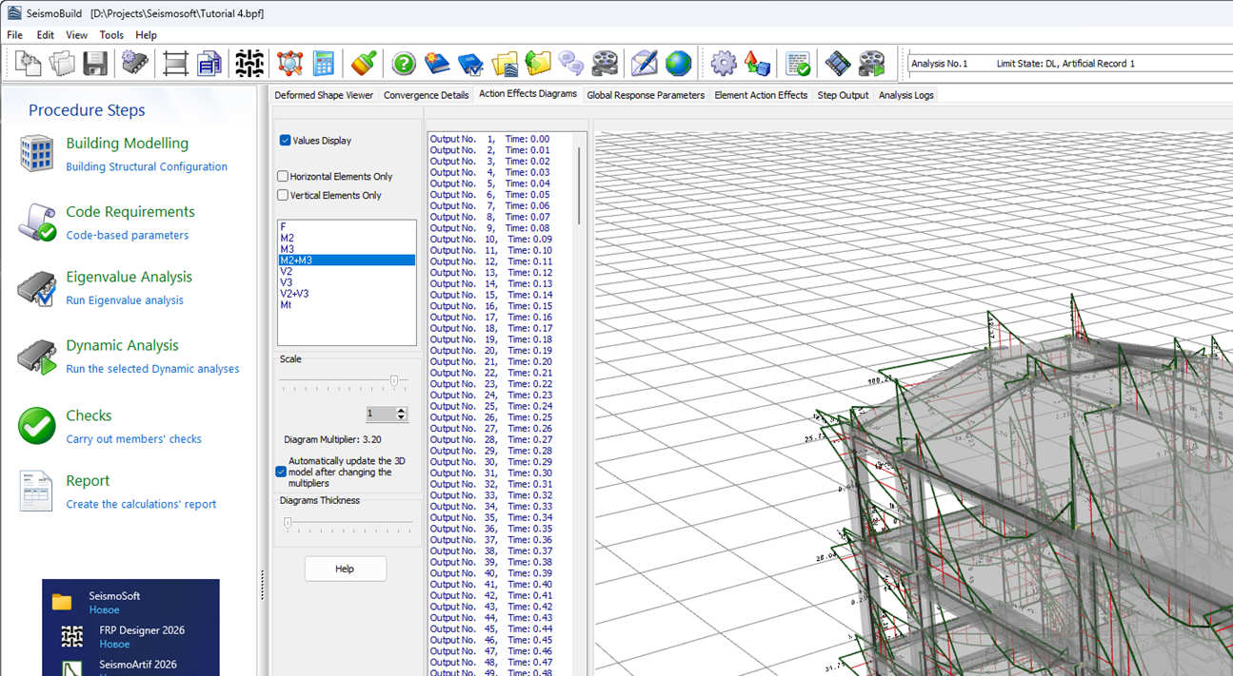
Task: Click the Help button in settings panel
Action: [345, 569]
